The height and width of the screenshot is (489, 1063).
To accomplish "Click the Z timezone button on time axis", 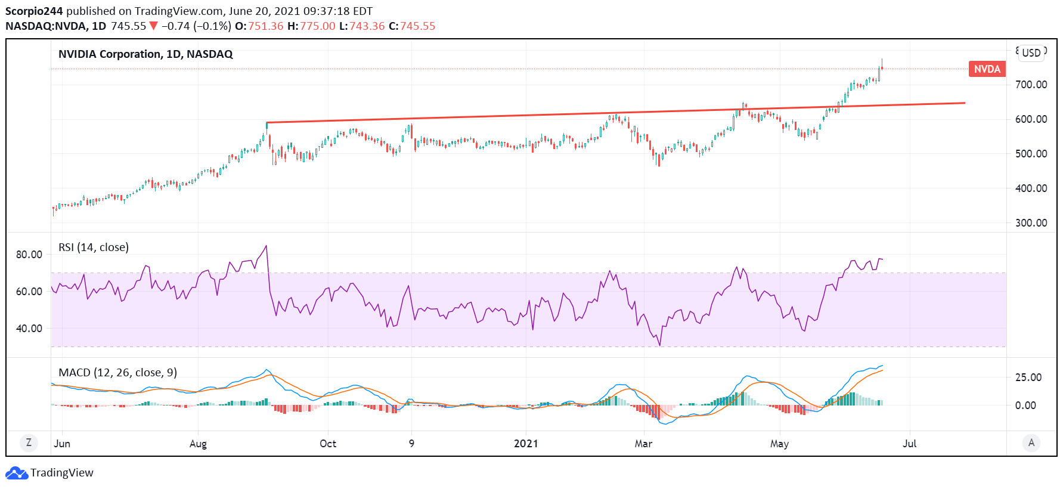I will tap(29, 442).
